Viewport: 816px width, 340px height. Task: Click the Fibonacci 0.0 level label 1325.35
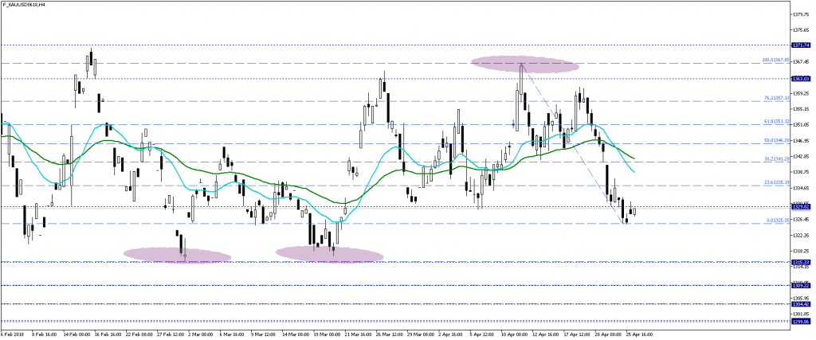(x=779, y=221)
